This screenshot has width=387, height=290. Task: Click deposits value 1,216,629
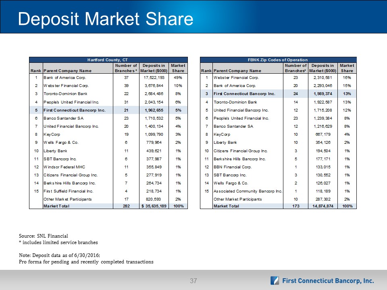coord(322,126)
